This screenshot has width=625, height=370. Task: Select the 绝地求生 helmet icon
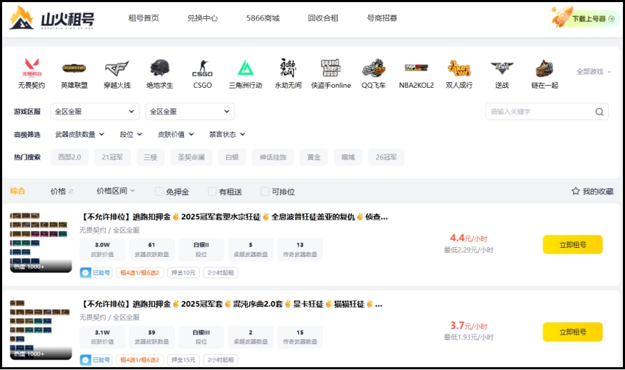tap(159, 67)
